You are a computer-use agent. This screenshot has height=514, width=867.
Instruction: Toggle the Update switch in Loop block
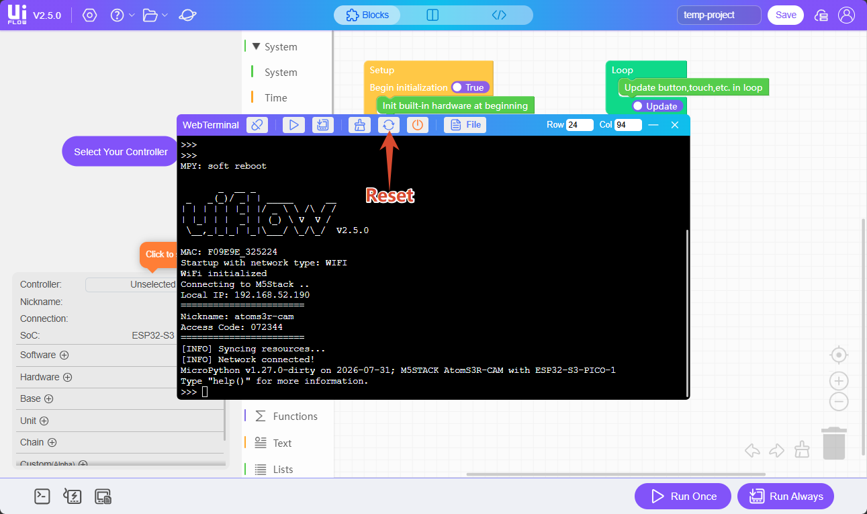(x=657, y=106)
